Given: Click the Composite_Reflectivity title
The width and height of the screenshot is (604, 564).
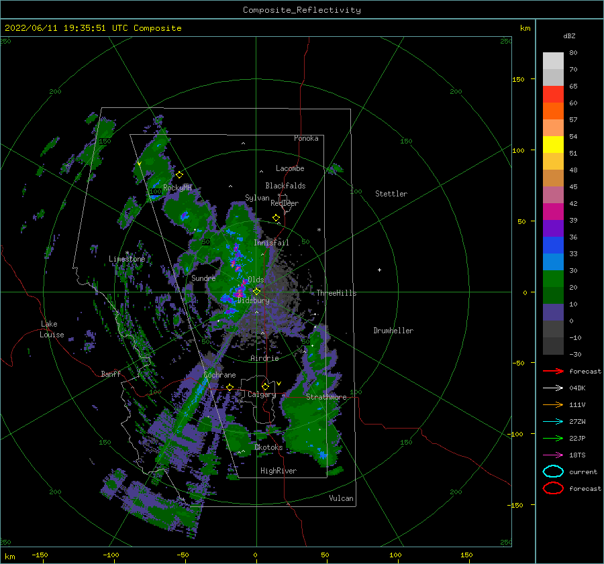Looking at the screenshot, I should click(301, 10).
